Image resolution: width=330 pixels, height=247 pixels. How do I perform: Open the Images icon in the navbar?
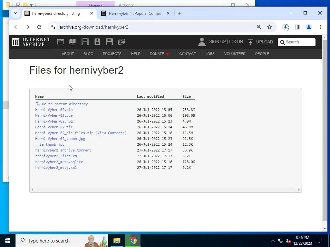click(121, 42)
